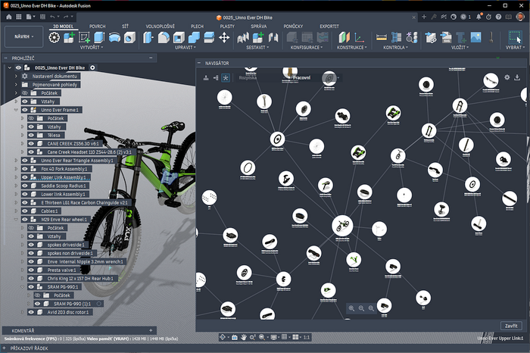Toggle visibility of Unno Ever Frame:1
Viewport: 530px width, 353px height.
pyautogui.click(x=25, y=110)
